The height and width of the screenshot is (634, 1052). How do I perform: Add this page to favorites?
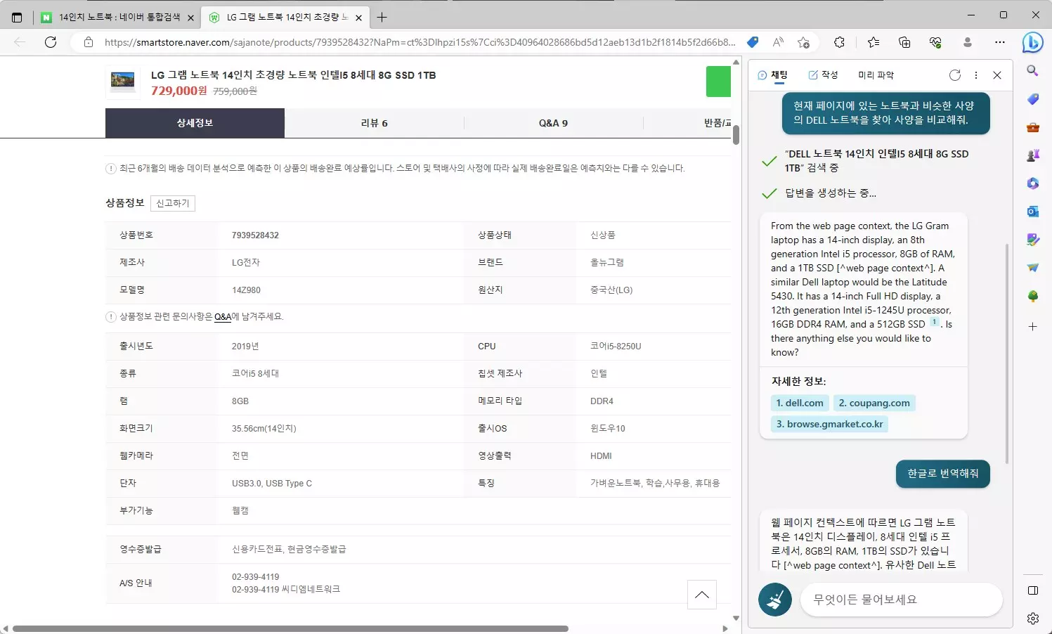(x=803, y=42)
